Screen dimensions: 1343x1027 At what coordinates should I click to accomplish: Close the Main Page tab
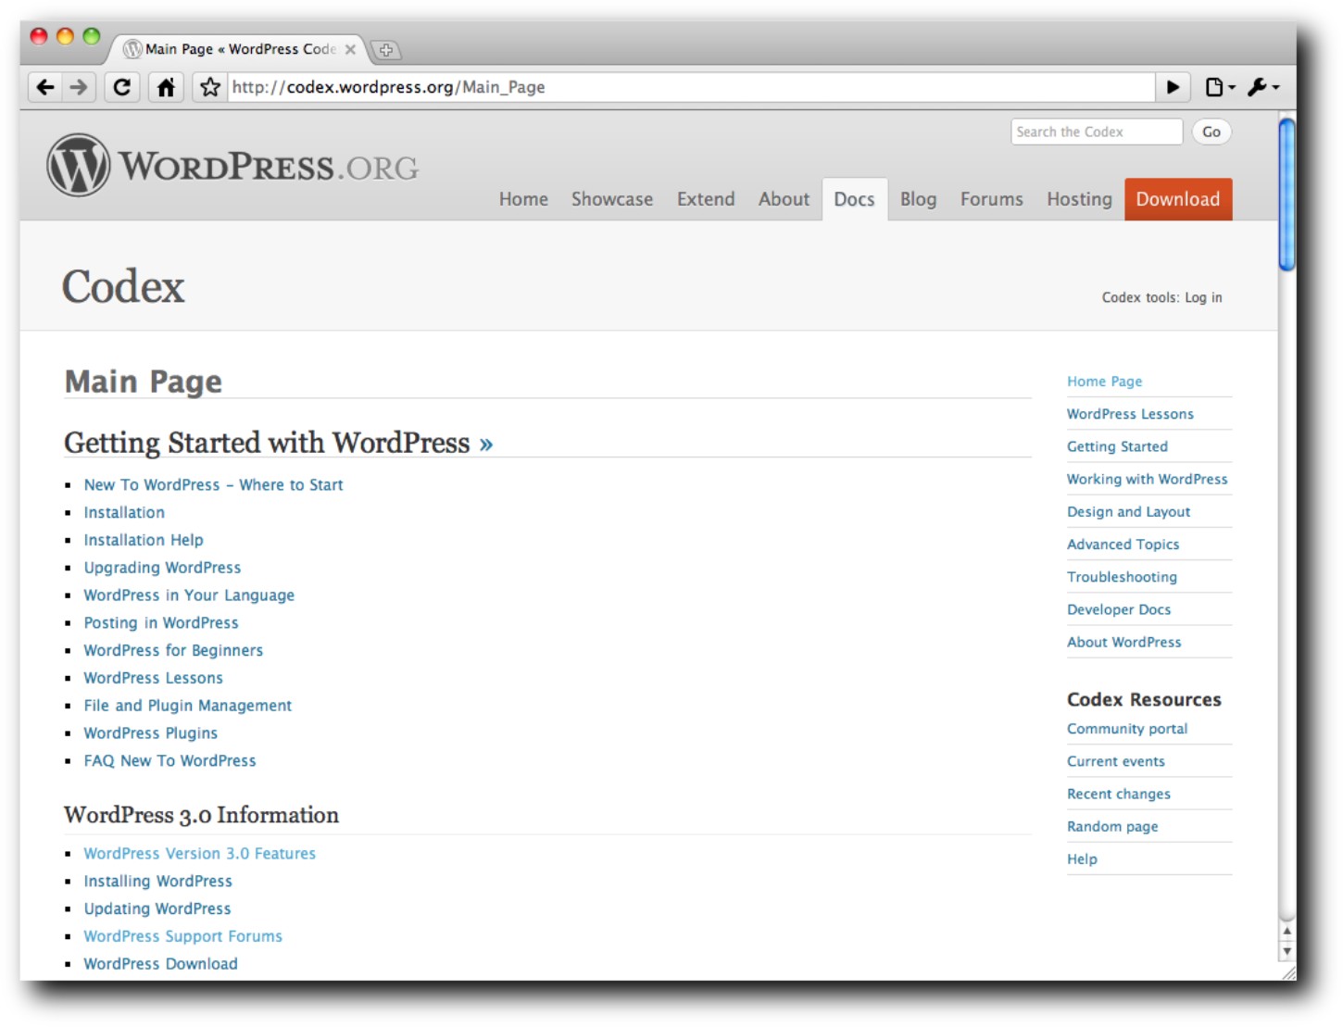point(350,50)
